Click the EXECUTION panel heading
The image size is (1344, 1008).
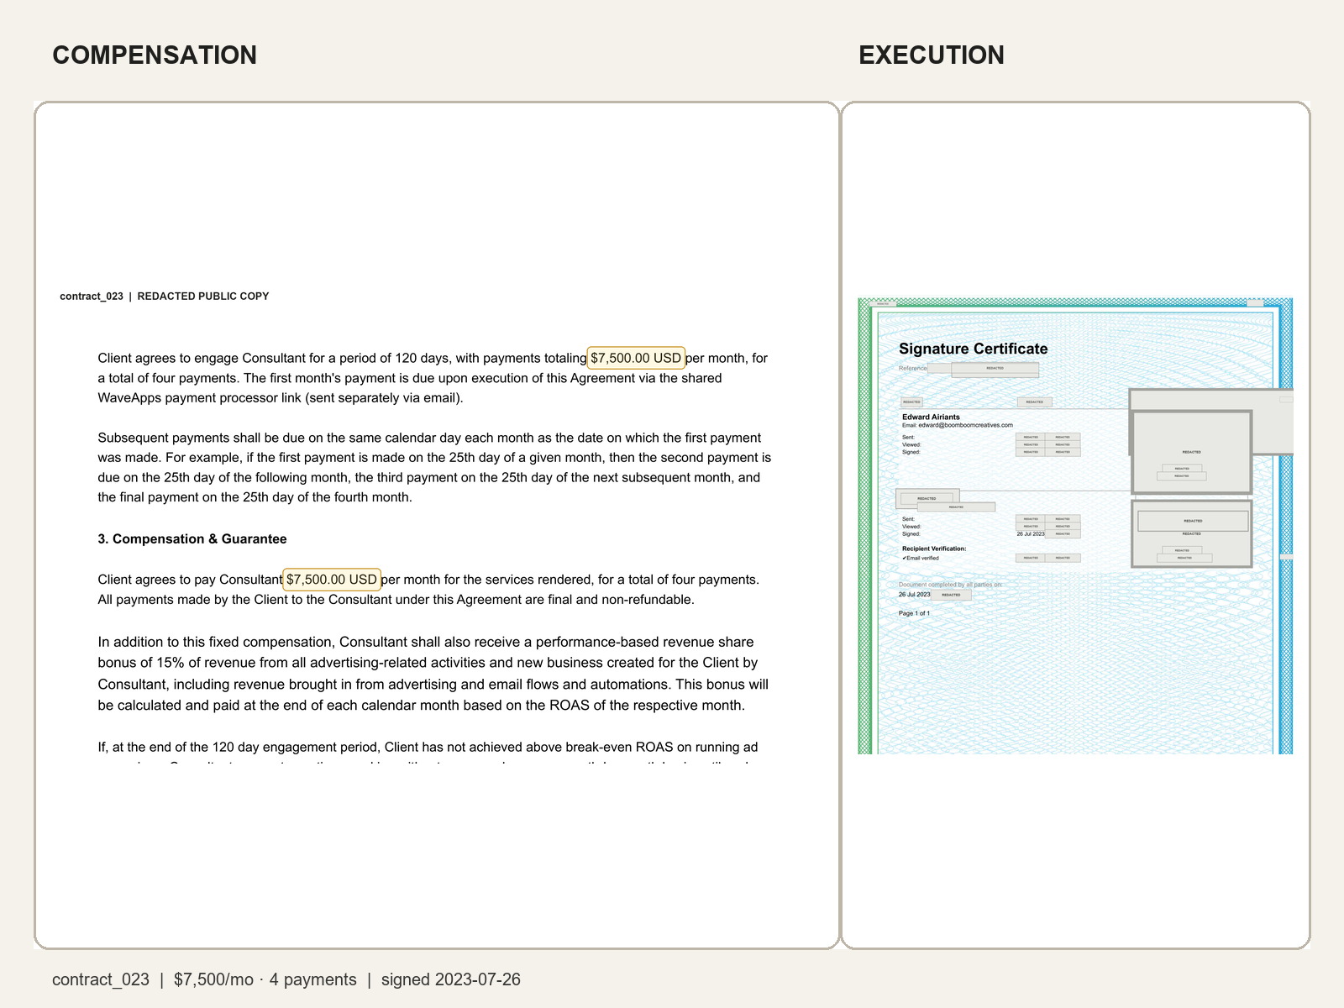932,55
